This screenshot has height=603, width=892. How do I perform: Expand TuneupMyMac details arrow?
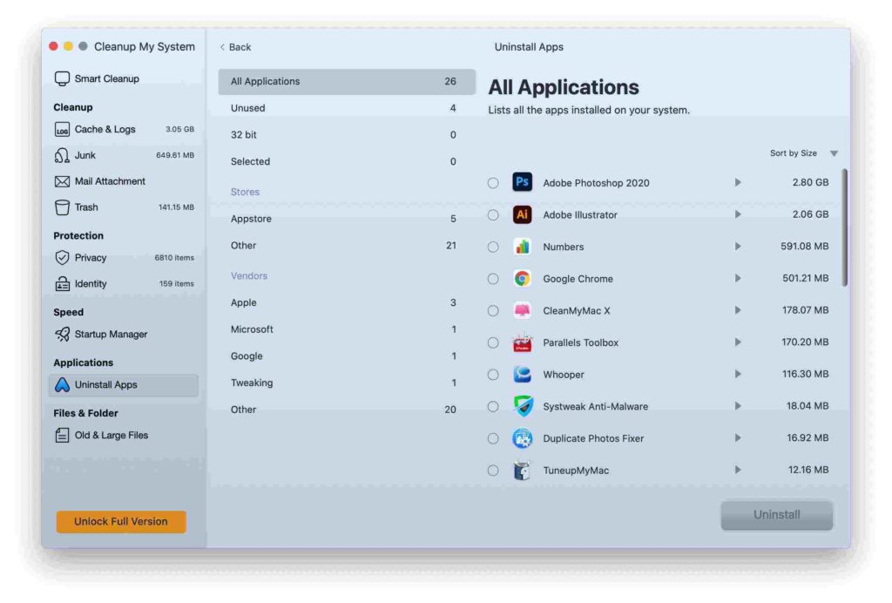pos(737,470)
